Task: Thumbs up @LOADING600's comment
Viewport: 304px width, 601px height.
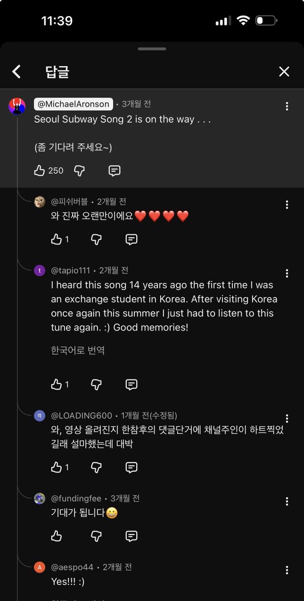Action: pos(57,467)
